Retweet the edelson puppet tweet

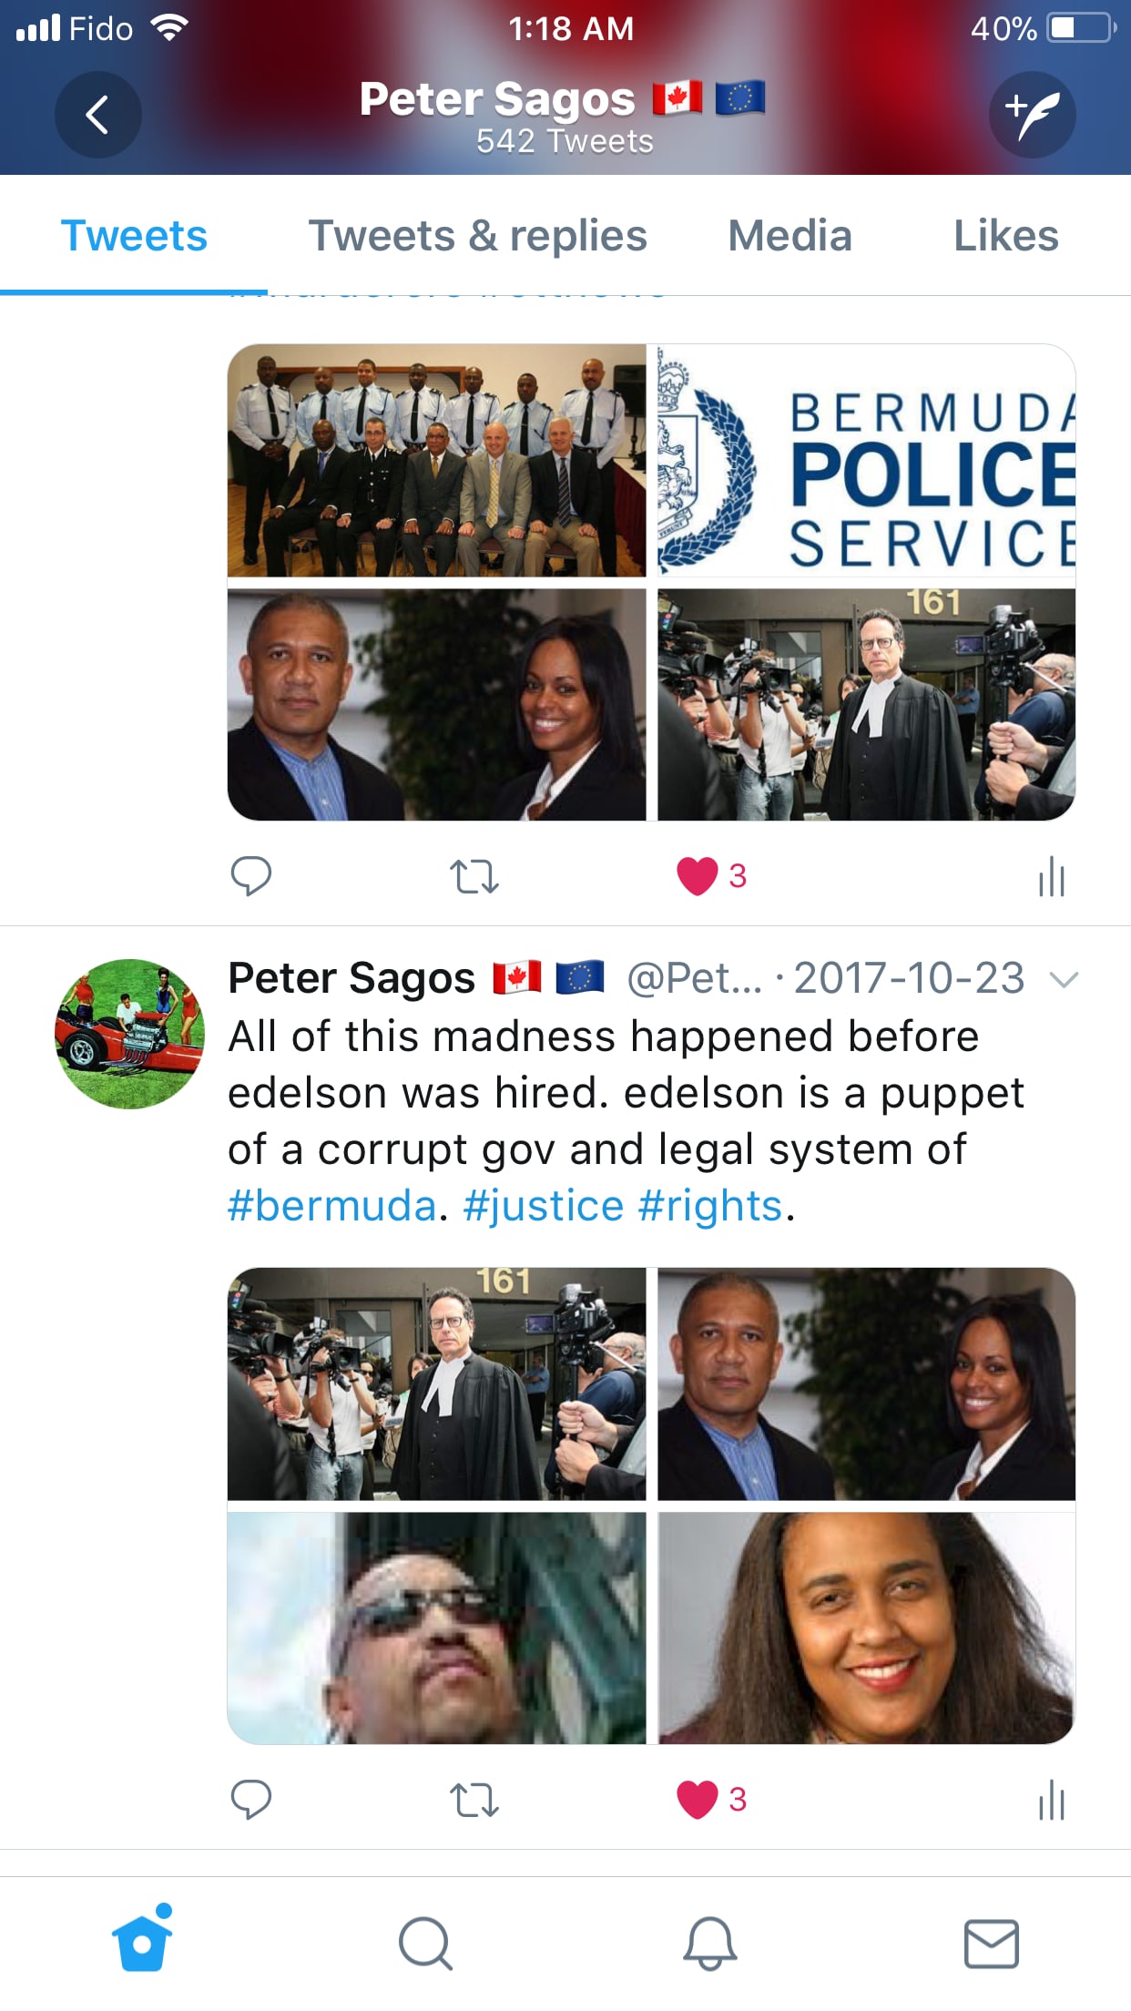pyautogui.click(x=474, y=1800)
